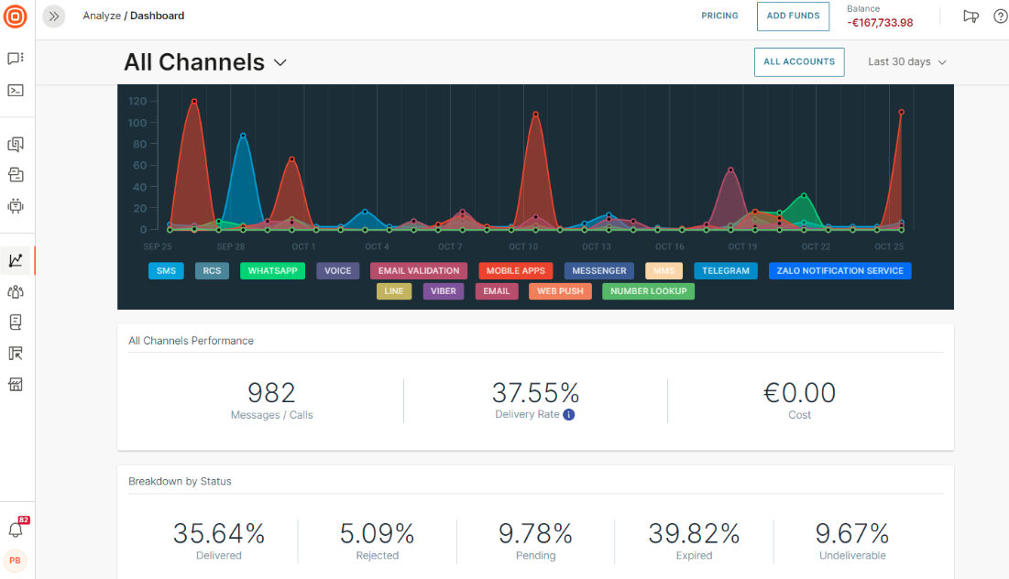Viewport: 1009px width, 579px height.
Task: Toggle the WhatsApp channel legend
Action: [273, 271]
